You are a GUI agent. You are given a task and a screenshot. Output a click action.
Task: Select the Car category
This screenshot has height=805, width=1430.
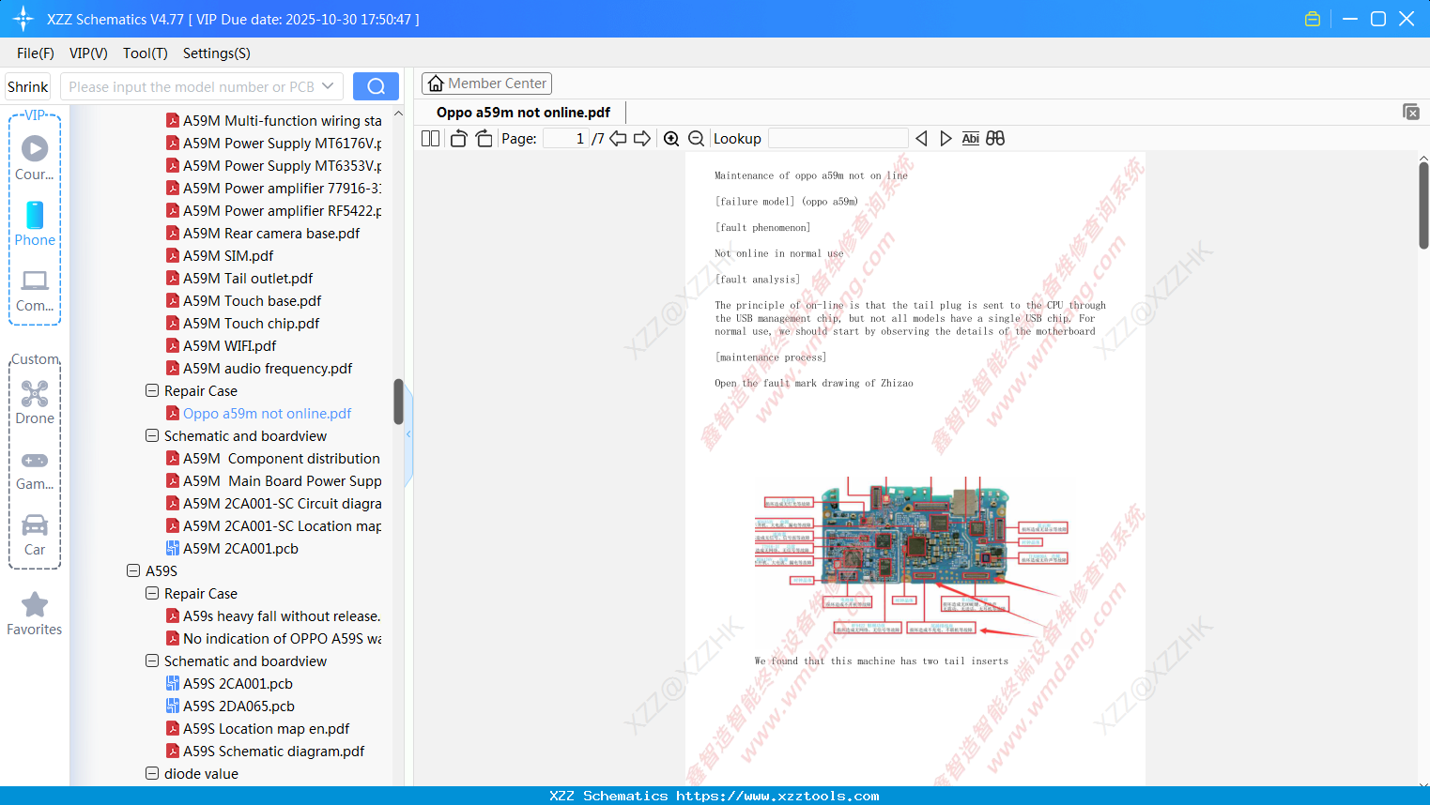tap(35, 535)
